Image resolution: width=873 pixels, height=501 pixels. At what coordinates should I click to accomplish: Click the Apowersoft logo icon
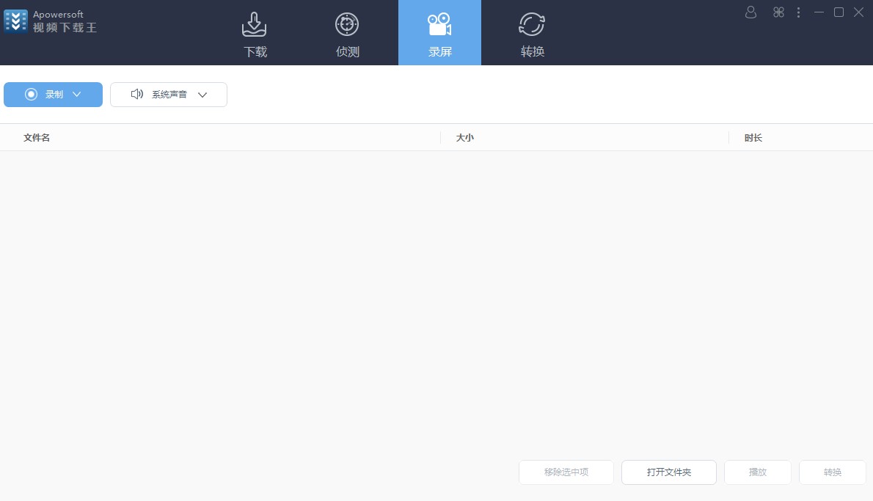coord(15,21)
